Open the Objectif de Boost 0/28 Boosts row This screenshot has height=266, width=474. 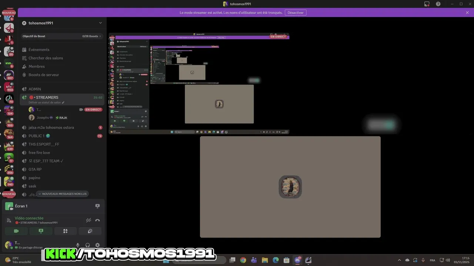(x=62, y=36)
